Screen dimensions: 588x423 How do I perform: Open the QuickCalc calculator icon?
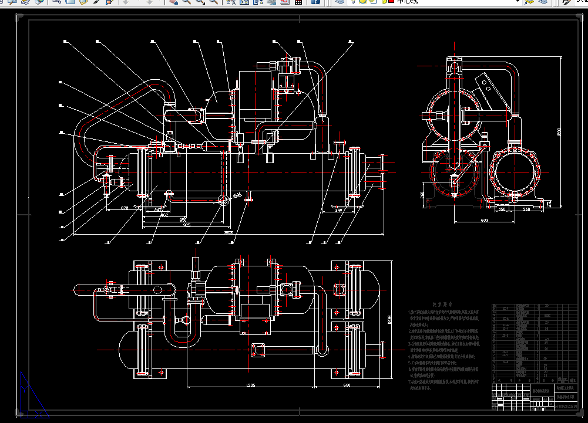[298, 2]
